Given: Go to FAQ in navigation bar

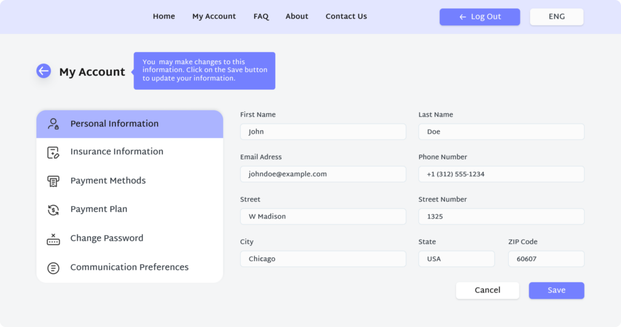Looking at the screenshot, I should tap(261, 16).
